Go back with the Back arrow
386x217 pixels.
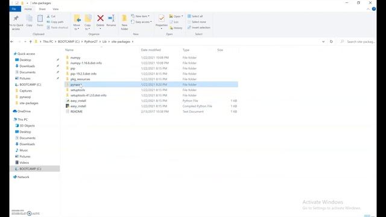click(12, 42)
